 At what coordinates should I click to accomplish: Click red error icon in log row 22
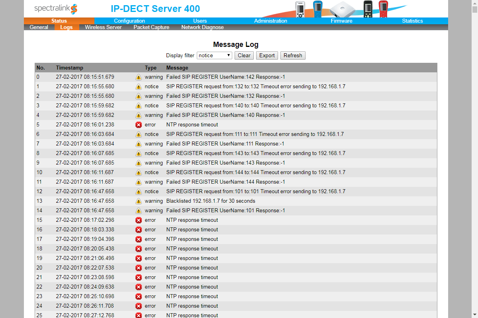(139, 287)
